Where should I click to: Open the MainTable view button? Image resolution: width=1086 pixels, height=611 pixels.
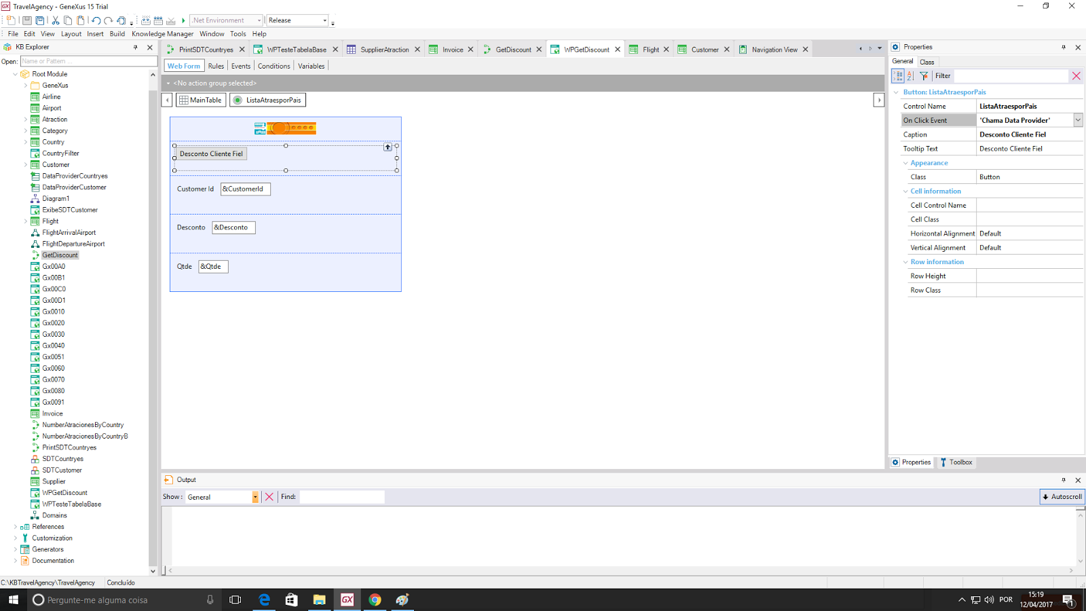[200, 99]
